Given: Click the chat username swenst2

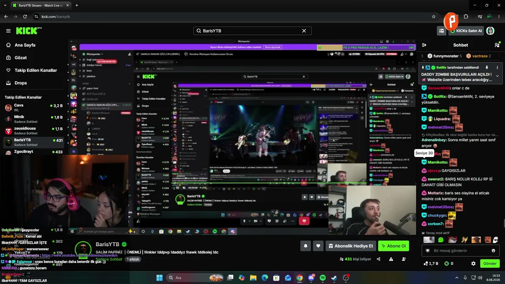Looking at the screenshot, I should 436,179.
